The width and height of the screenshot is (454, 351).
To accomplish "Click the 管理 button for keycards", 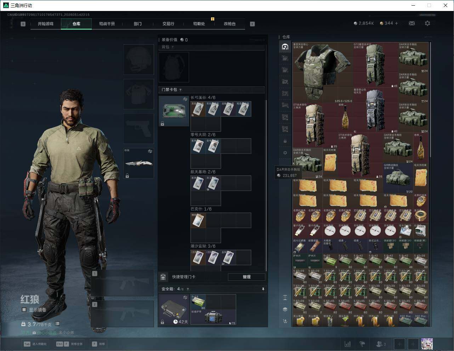I will click(x=247, y=277).
